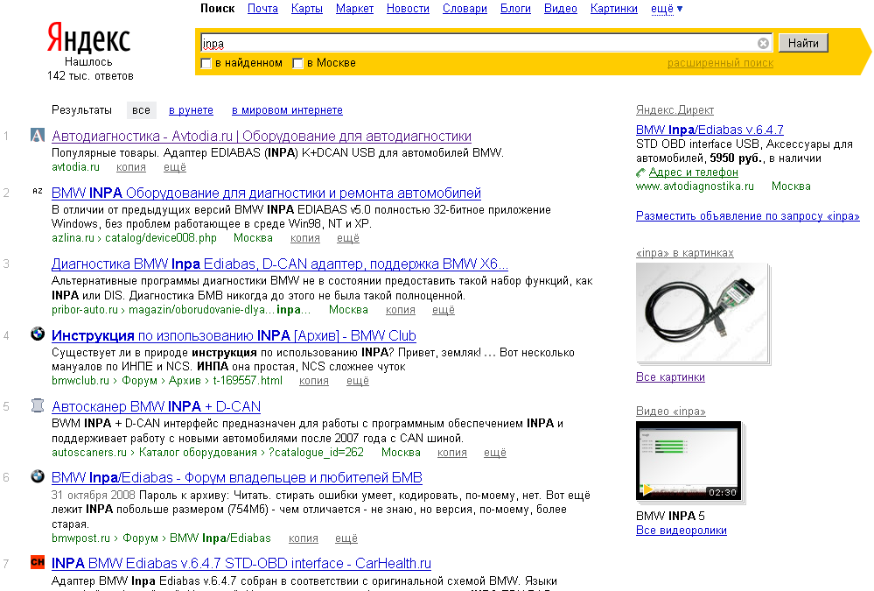Click the phone icon near Адрес и телефон
Screen dimensions: 874x591
click(x=641, y=173)
